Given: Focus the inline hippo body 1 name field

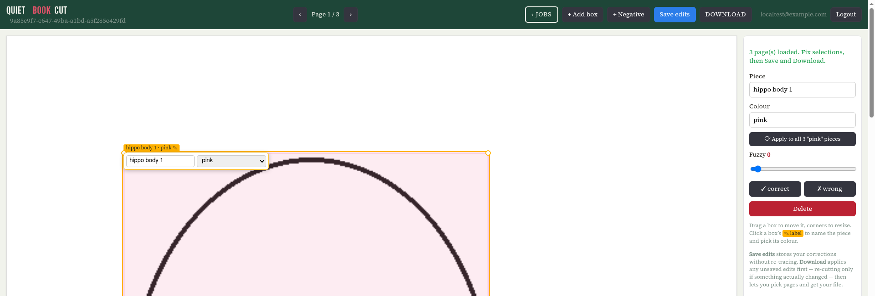Looking at the screenshot, I should [x=160, y=161].
